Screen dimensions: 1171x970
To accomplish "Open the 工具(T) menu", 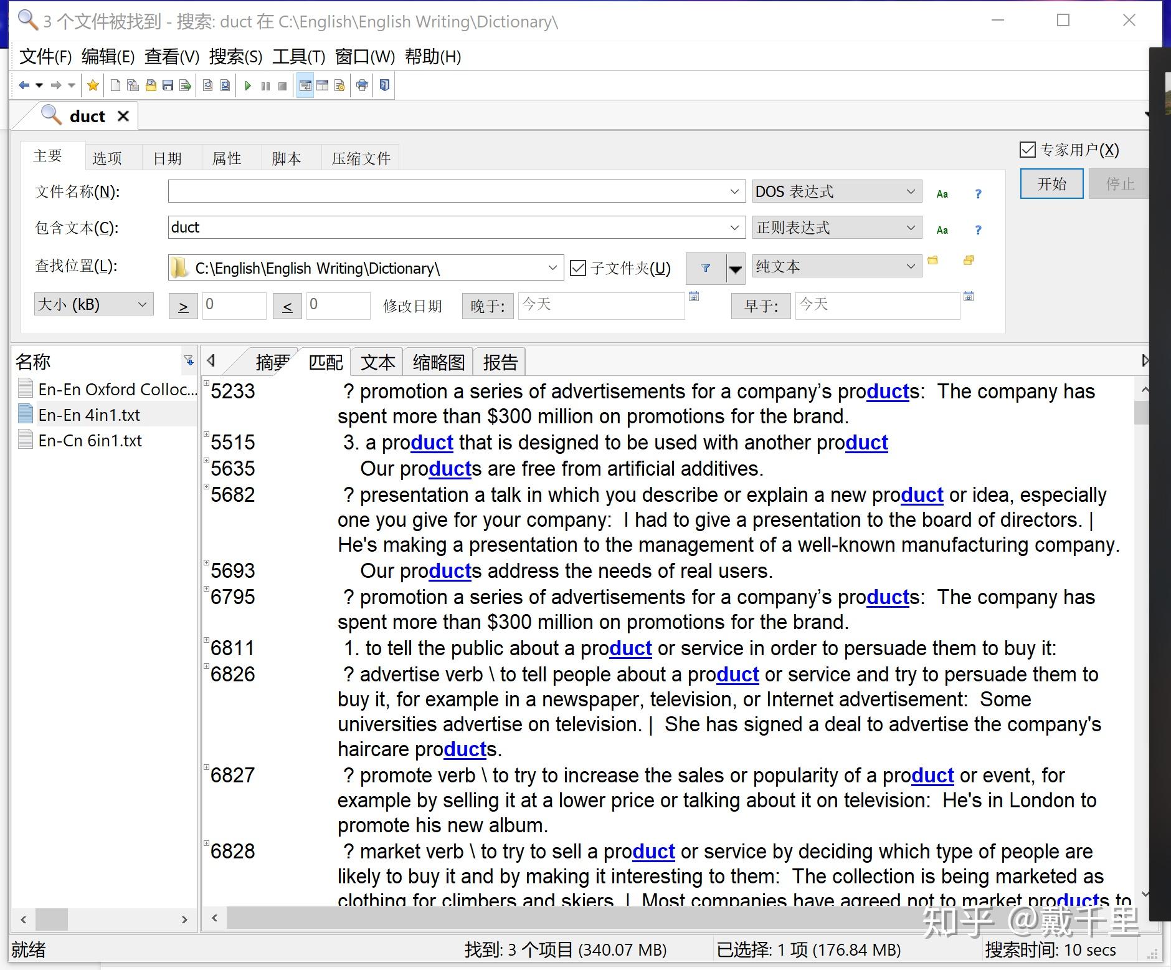I will click(299, 57).
